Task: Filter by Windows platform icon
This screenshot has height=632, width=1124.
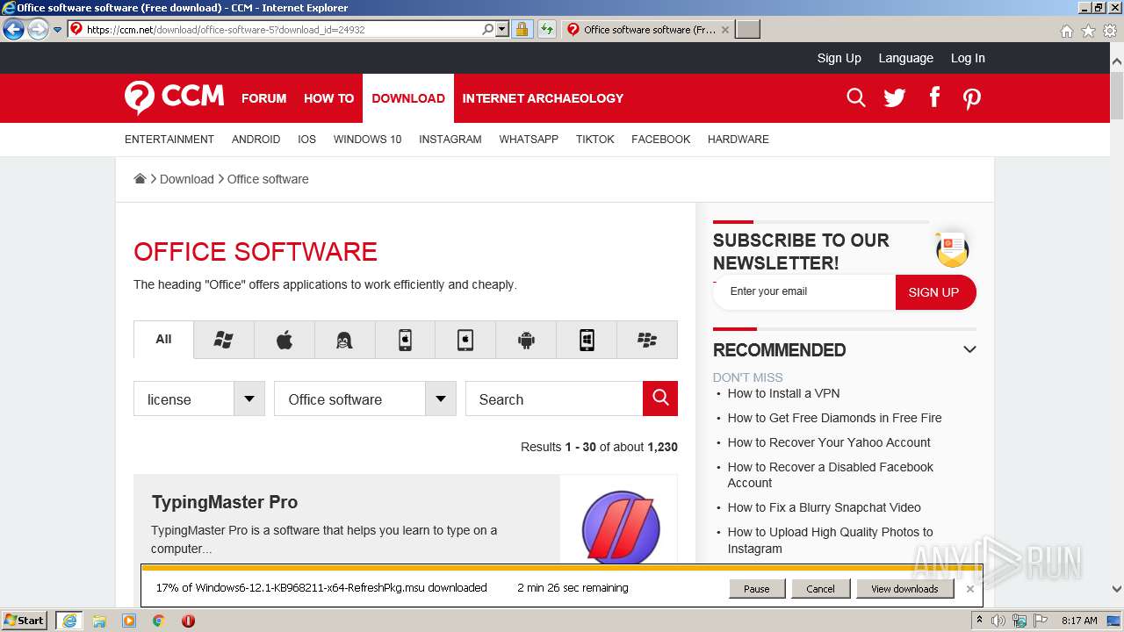Action: (224, 340)
